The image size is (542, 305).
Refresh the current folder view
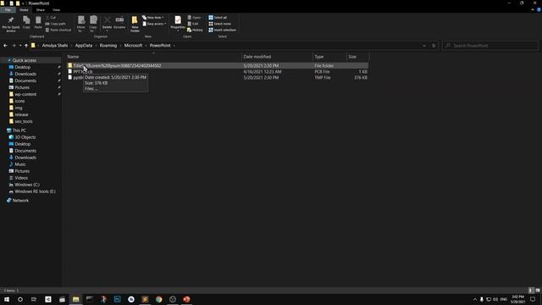click(434, 45)
